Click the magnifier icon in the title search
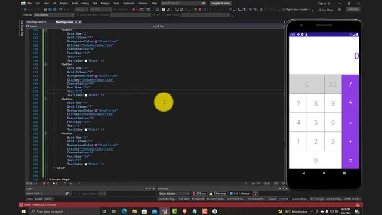Viewport: 382px width, 215px height. pyautogui.click(x=203, y=3)
